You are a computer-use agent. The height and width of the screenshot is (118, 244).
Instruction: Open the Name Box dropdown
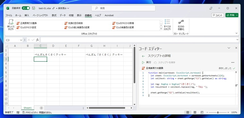(21, 40)
